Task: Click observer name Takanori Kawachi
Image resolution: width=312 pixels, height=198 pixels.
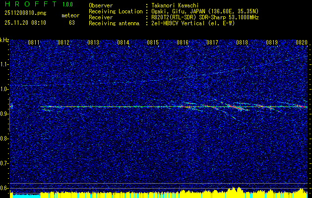Action: [175, 5]
